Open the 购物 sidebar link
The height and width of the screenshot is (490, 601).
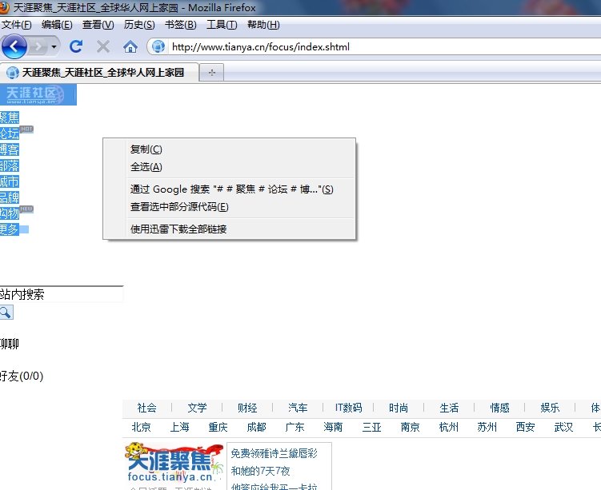point(9,213)
